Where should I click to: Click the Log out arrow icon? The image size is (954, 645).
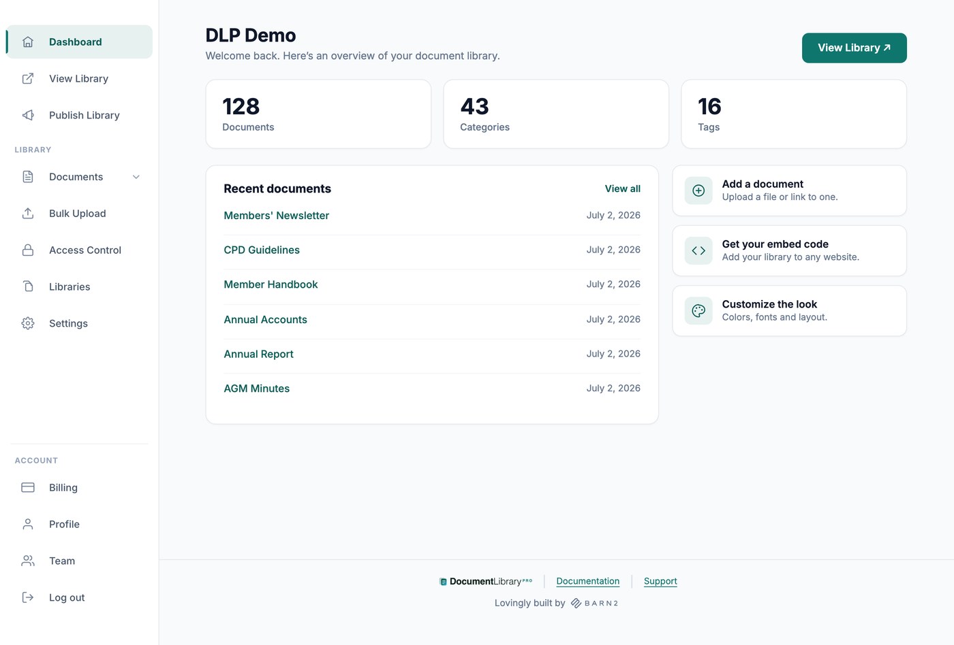[x=28, y=597]
